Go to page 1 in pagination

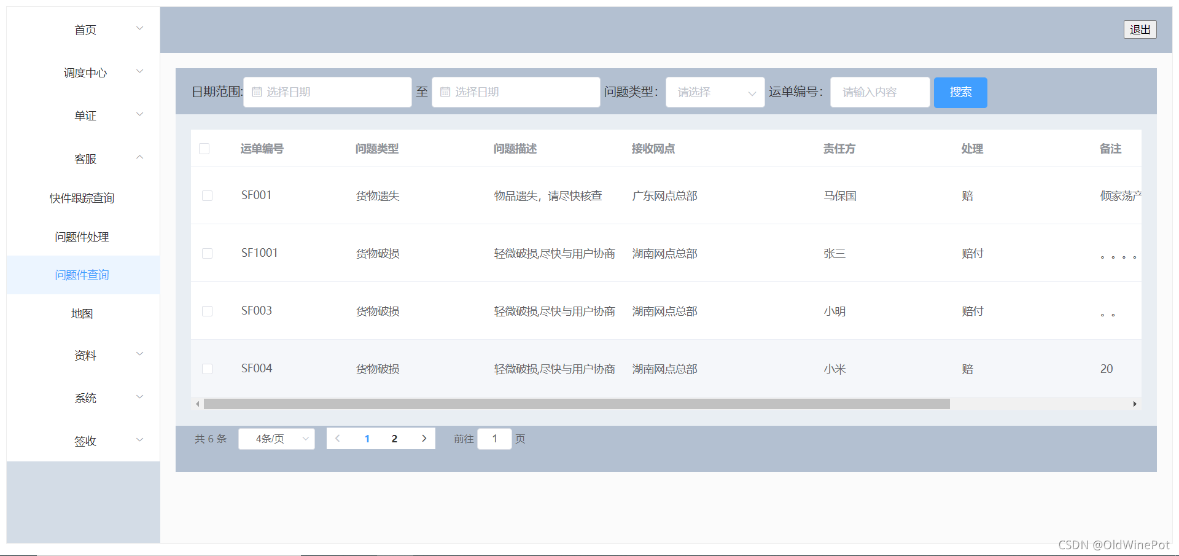click(x=367, y=439)
